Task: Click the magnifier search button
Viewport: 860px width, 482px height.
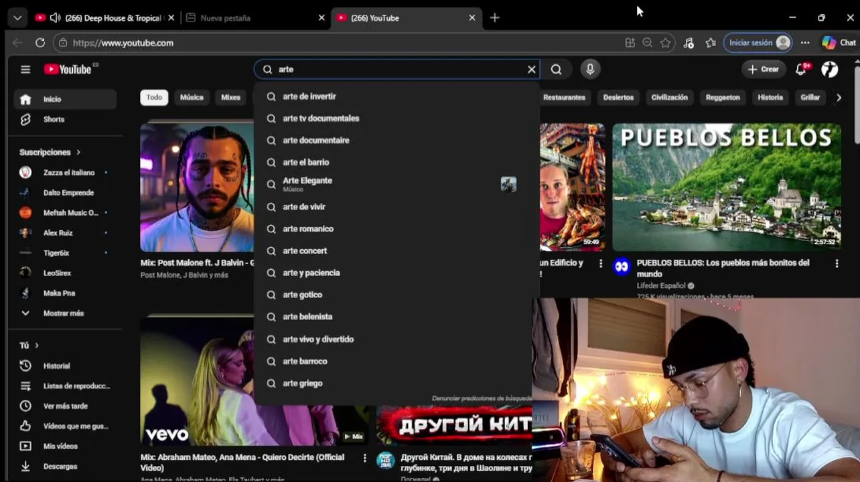Action: click(556, 69)
